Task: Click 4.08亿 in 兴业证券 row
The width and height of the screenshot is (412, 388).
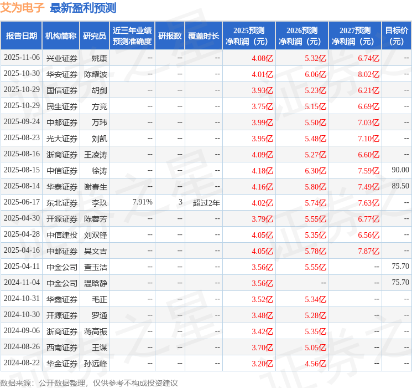Action: pyautogui.click(x=263, y=58)
